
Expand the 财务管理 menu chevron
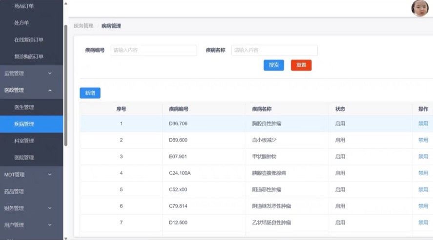pyautogui.click(x=50, y=208)
